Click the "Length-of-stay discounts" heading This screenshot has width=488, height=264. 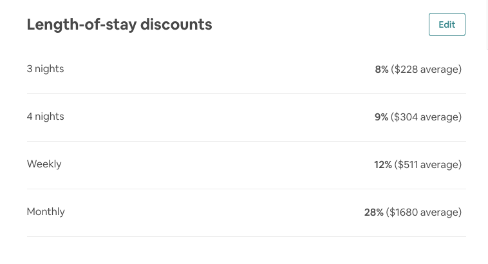point(119,24)
